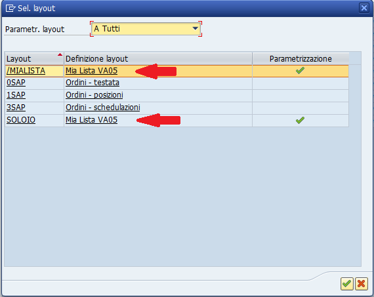Click the Parametrizzazione column header
374x297 pixels.
pyautogui.click(x=301, y=58)
